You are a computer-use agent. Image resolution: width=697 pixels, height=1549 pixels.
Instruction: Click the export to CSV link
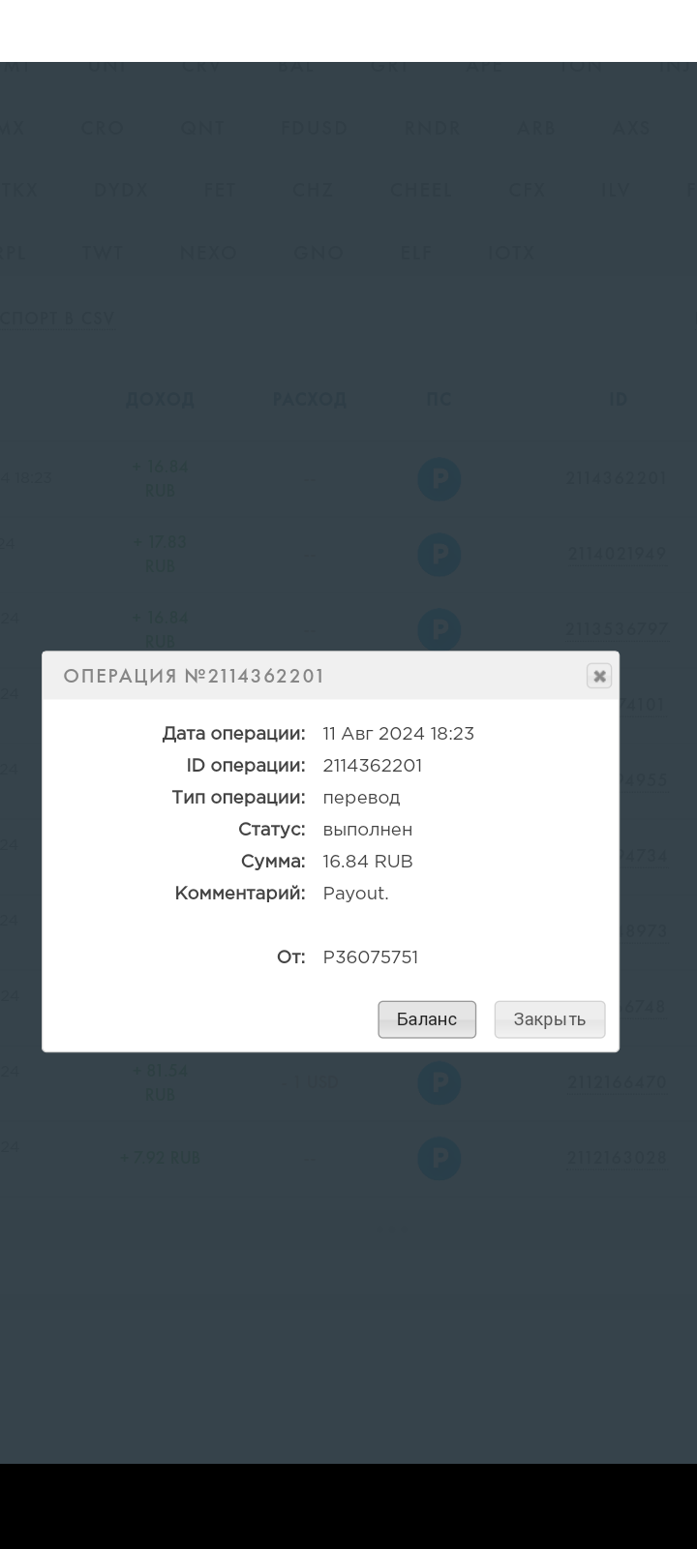(57, 319)
